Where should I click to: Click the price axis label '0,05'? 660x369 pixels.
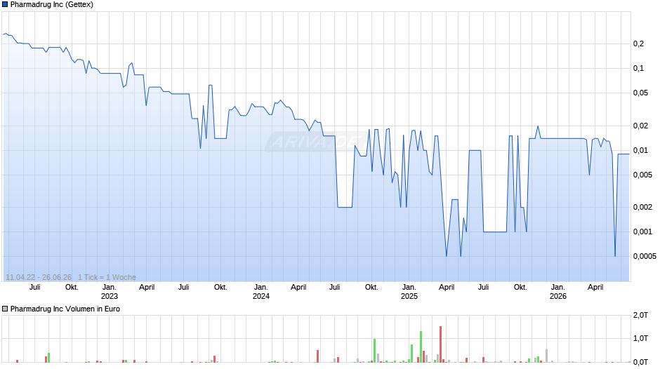[x=640, y=93]
